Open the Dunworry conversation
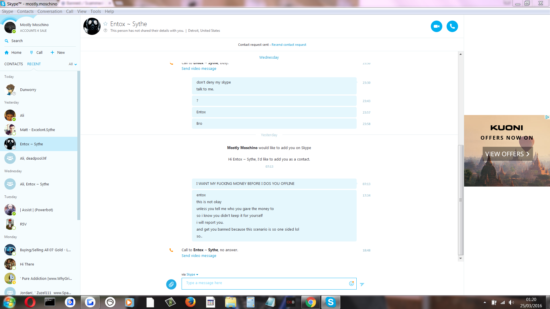The width and height of the screenshot is (550, 309). 28,90
